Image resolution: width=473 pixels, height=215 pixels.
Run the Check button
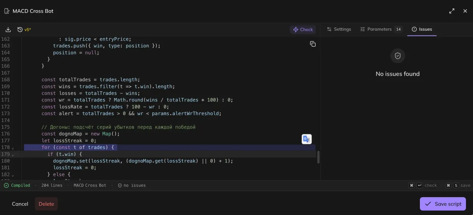[x=303, y=30]
